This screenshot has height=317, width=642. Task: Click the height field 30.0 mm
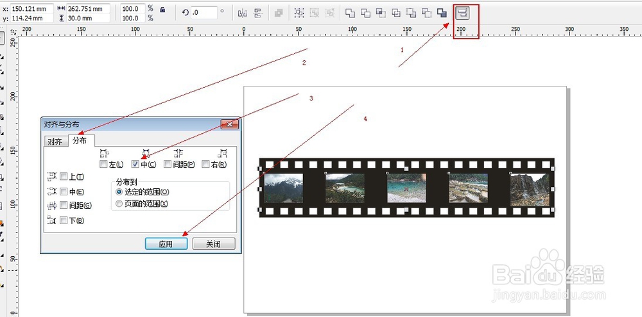(x=89, y=18)
